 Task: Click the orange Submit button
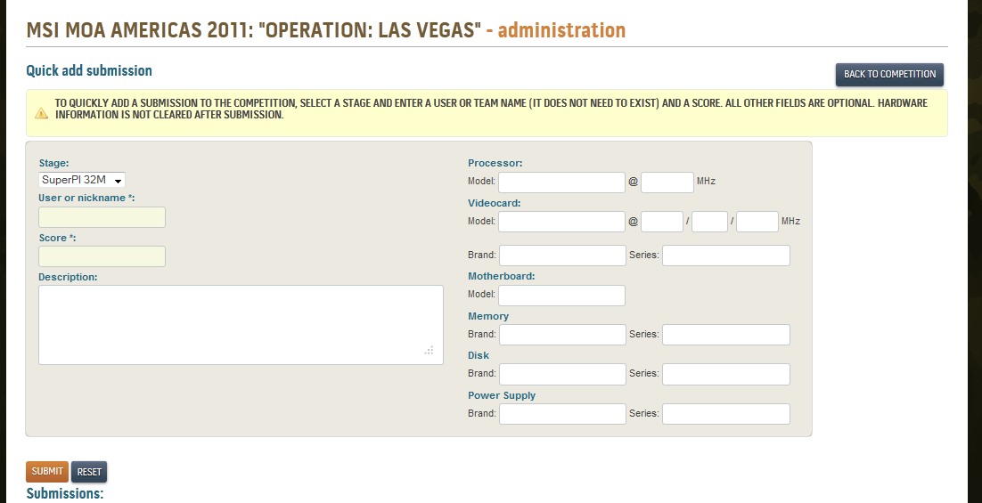coord(47,472)
